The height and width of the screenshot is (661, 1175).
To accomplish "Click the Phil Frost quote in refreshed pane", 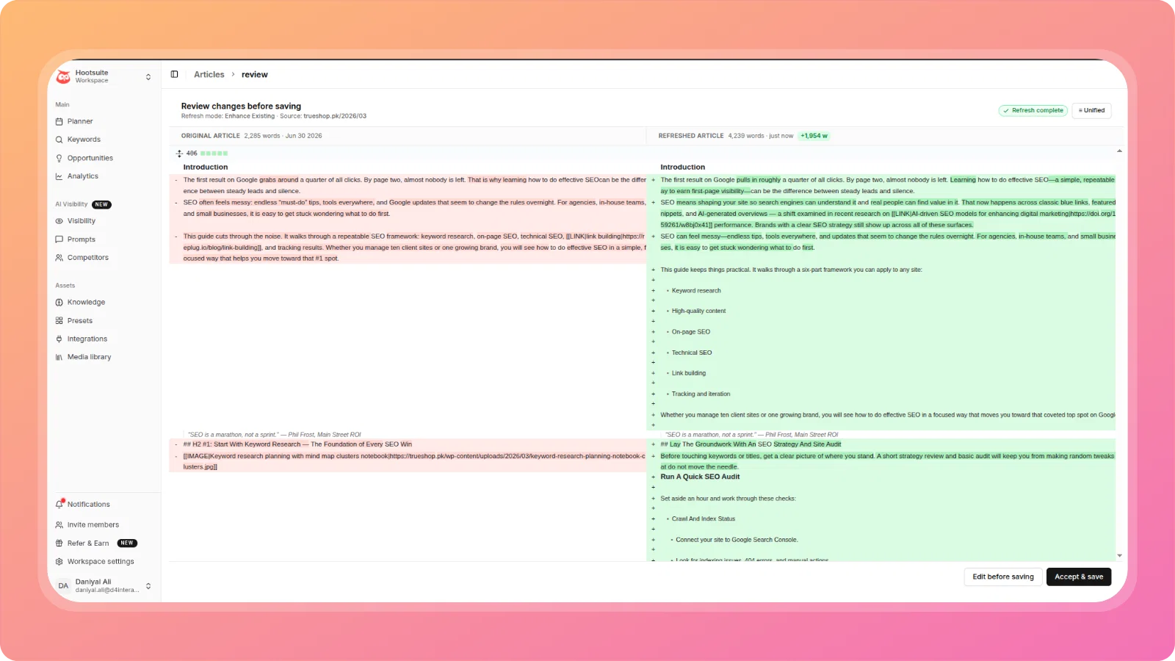I will click(751, 435).
